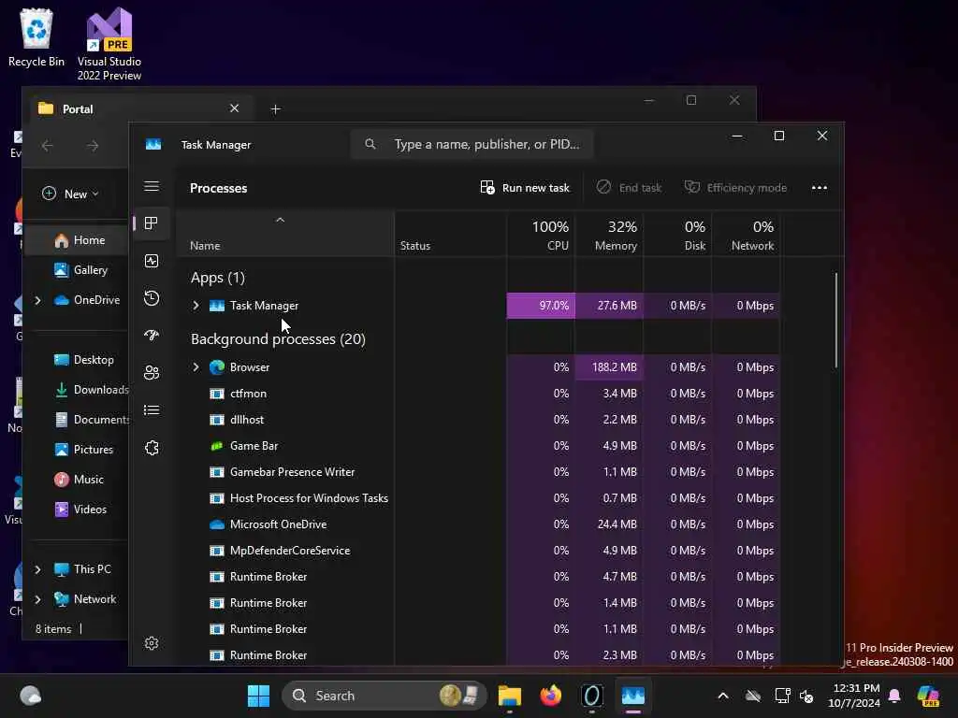Open the more options ellipsis menu
The height and width of the screenshot is (718, 958).
click(820, 187)
